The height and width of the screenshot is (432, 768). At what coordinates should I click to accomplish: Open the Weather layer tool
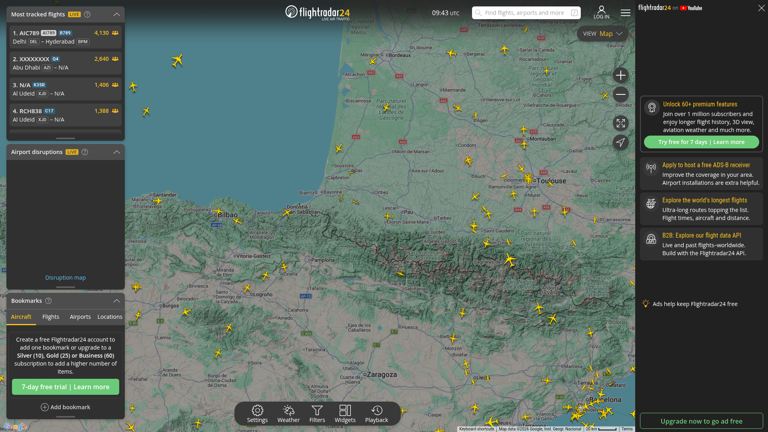tap(288, 414)
